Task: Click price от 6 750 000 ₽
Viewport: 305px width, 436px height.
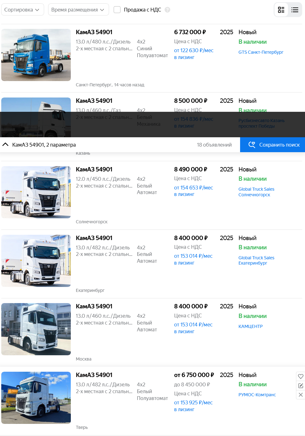Action: [194, 375]
